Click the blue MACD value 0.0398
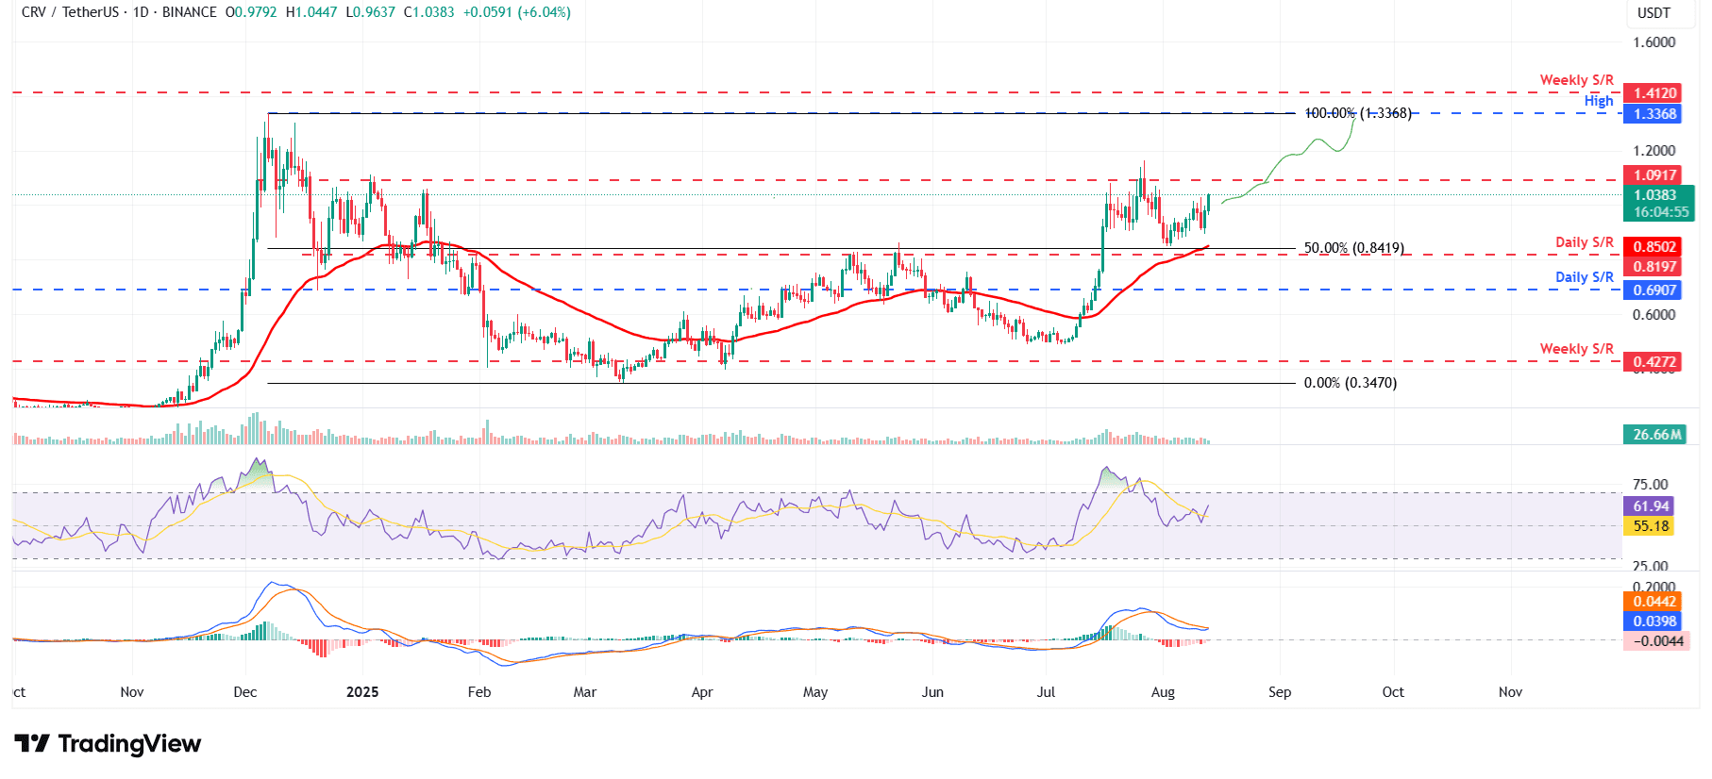The height and width of the screenshot is (779, 1712). click(x=1654, y=622)
